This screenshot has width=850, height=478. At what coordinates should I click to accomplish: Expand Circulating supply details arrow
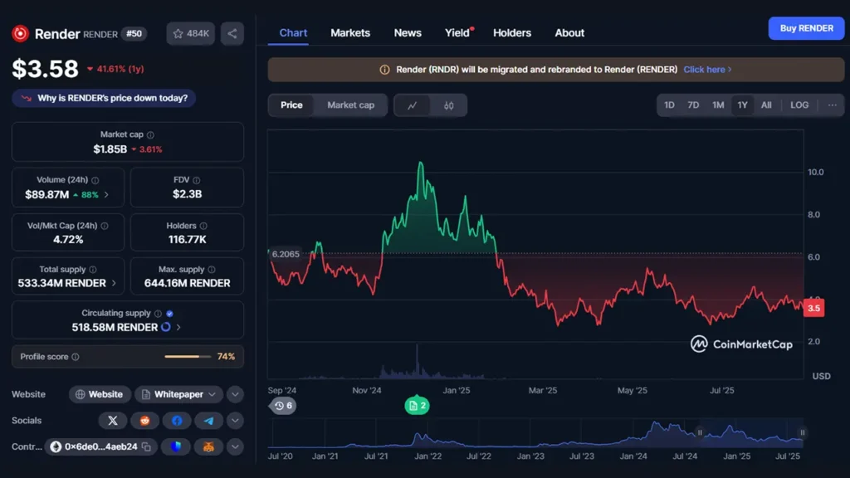(178, 327)
